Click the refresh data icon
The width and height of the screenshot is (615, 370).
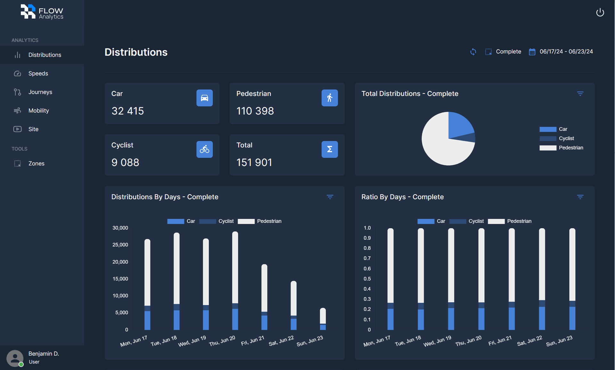tap(473, 52)
